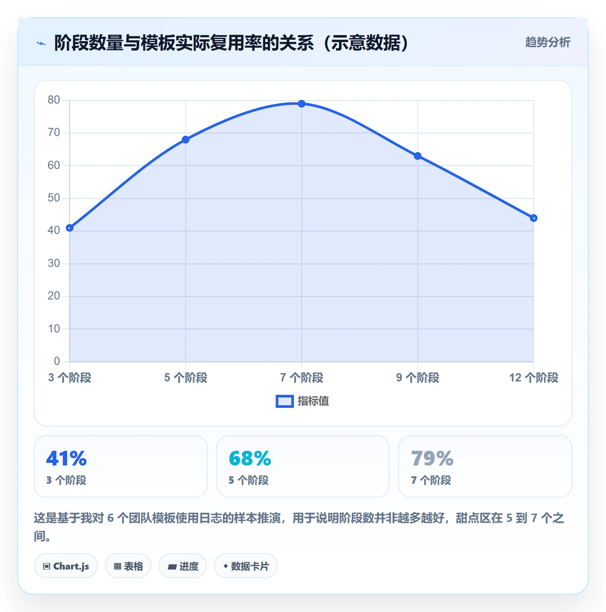Select the data point at 5 个阶段
Screen dimensions: 606x612
186,140
